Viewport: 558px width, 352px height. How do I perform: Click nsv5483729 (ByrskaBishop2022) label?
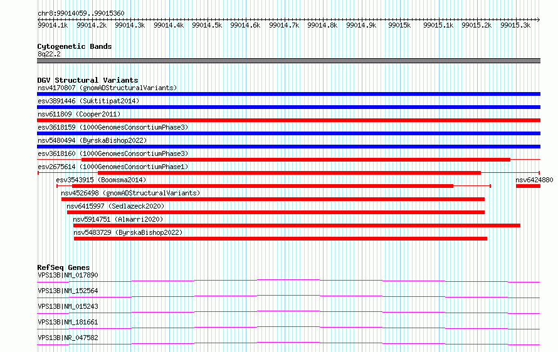[x=128, y=232]
